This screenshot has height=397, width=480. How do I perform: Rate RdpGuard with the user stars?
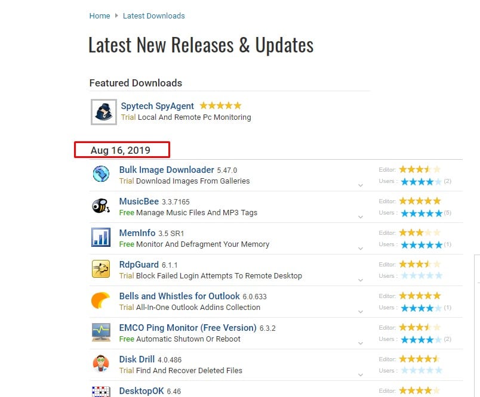click(421, 276)
